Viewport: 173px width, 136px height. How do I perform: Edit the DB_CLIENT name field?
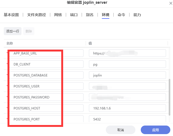pos(46,64)
